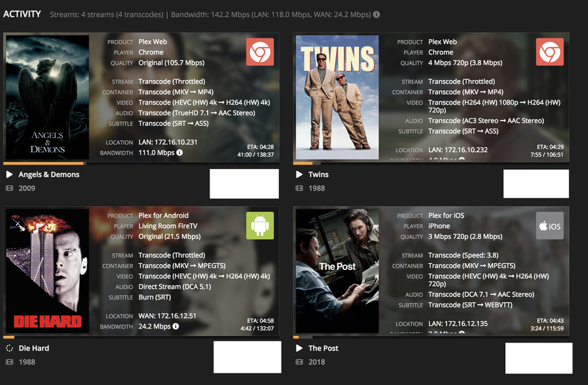588x385 pixels.
Task: Click the Chrome icon on Twins card
Action: [550, 52]
